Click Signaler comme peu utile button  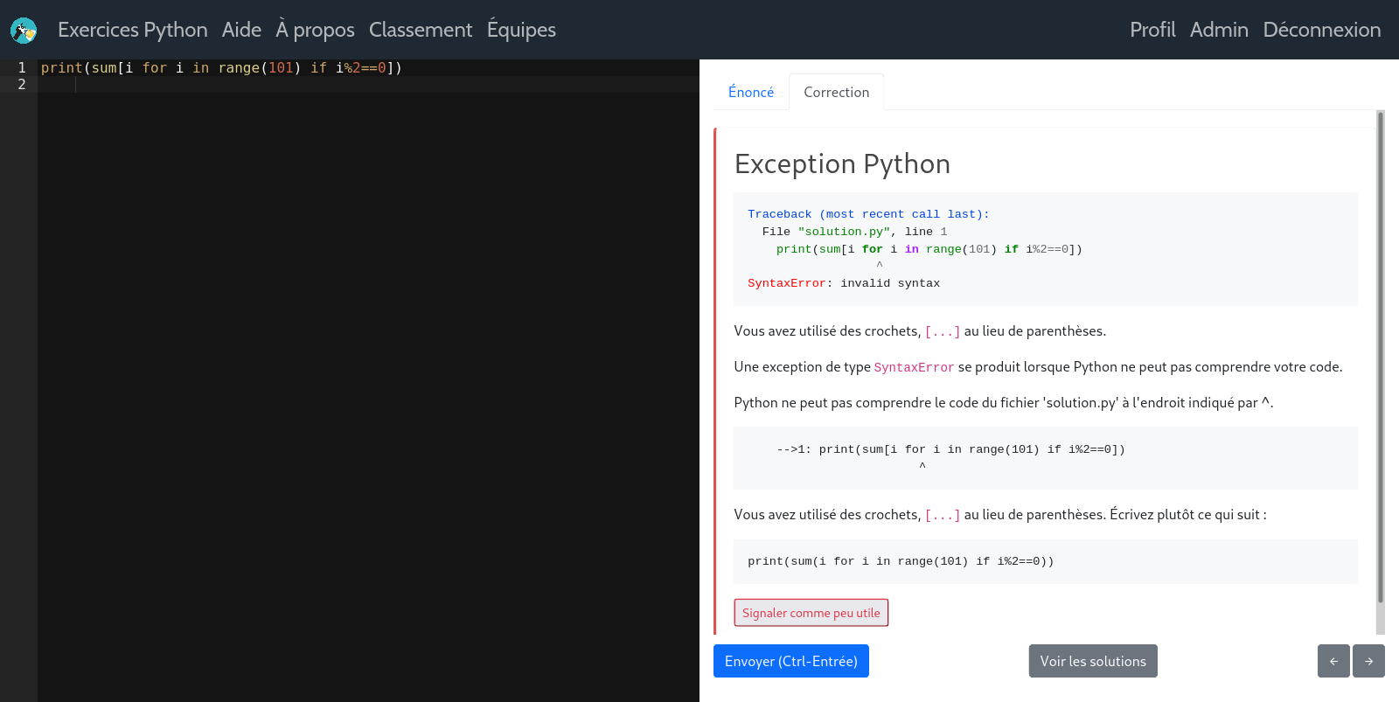811,613
